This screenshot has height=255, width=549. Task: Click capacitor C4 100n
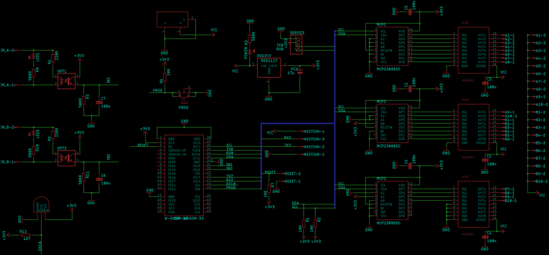(x=485, y=237)
